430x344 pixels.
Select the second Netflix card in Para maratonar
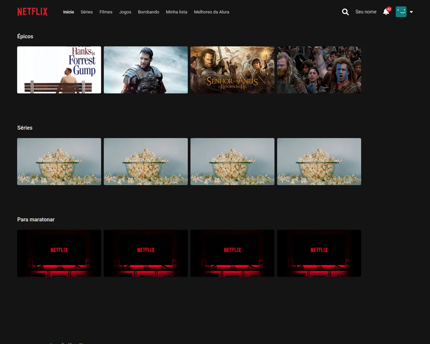[146, 253]
